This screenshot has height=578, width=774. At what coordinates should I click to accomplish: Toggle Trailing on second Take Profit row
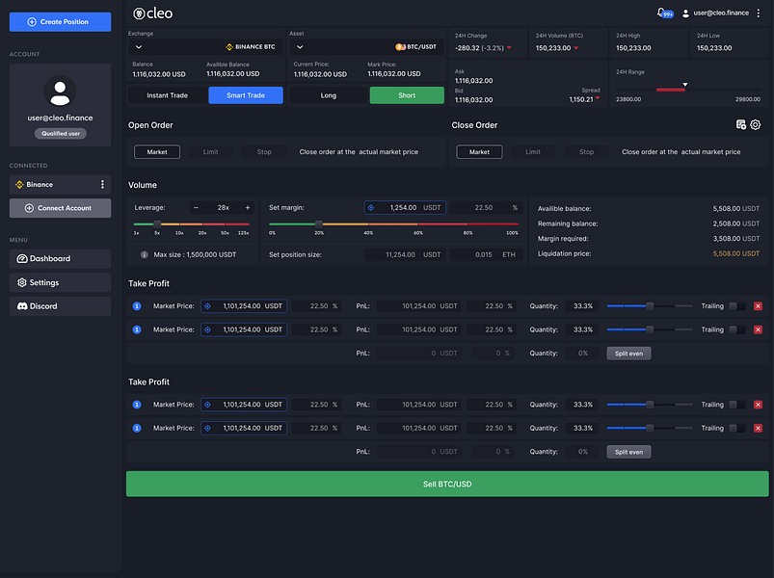pyautogui.click(x=736, y=329)
